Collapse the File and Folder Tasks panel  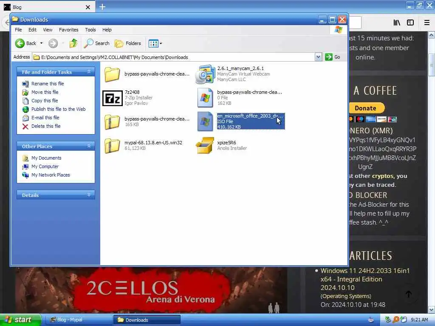point(89,72)
